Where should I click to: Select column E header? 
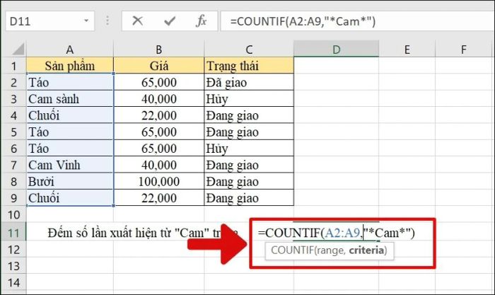click(x=407, y=50)
